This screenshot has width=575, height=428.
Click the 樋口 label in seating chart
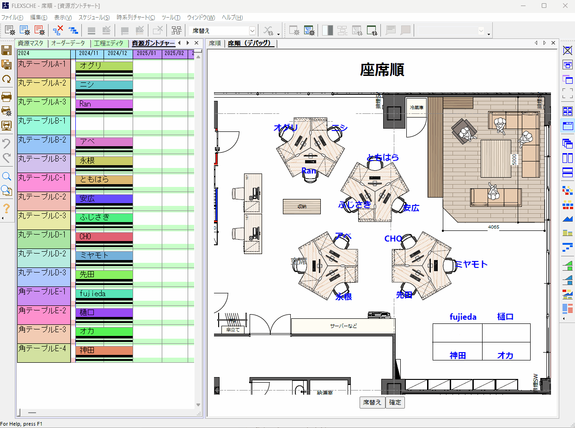click(x=505, y=317)
